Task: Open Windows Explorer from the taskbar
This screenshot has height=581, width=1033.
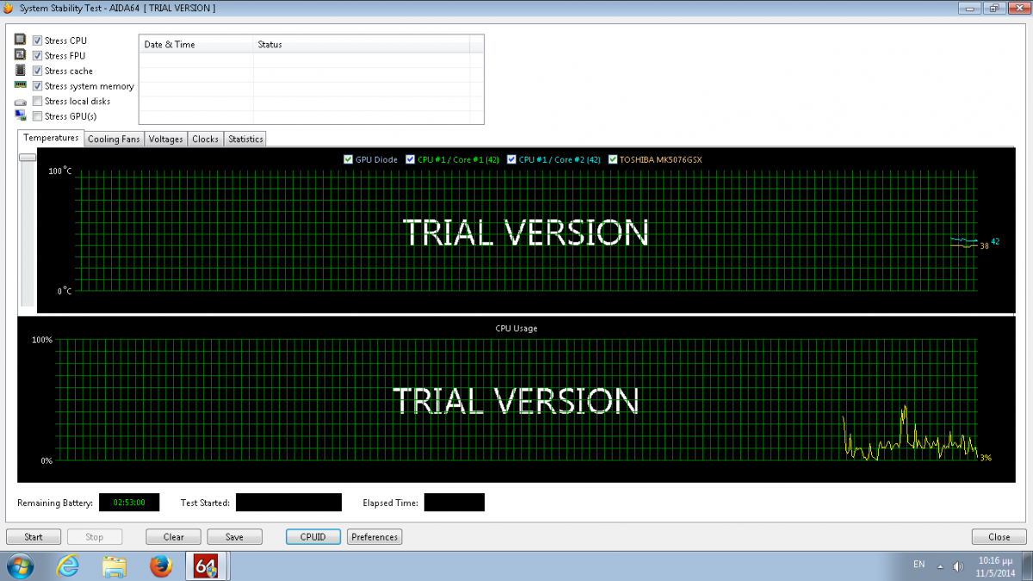Action: 114,566
